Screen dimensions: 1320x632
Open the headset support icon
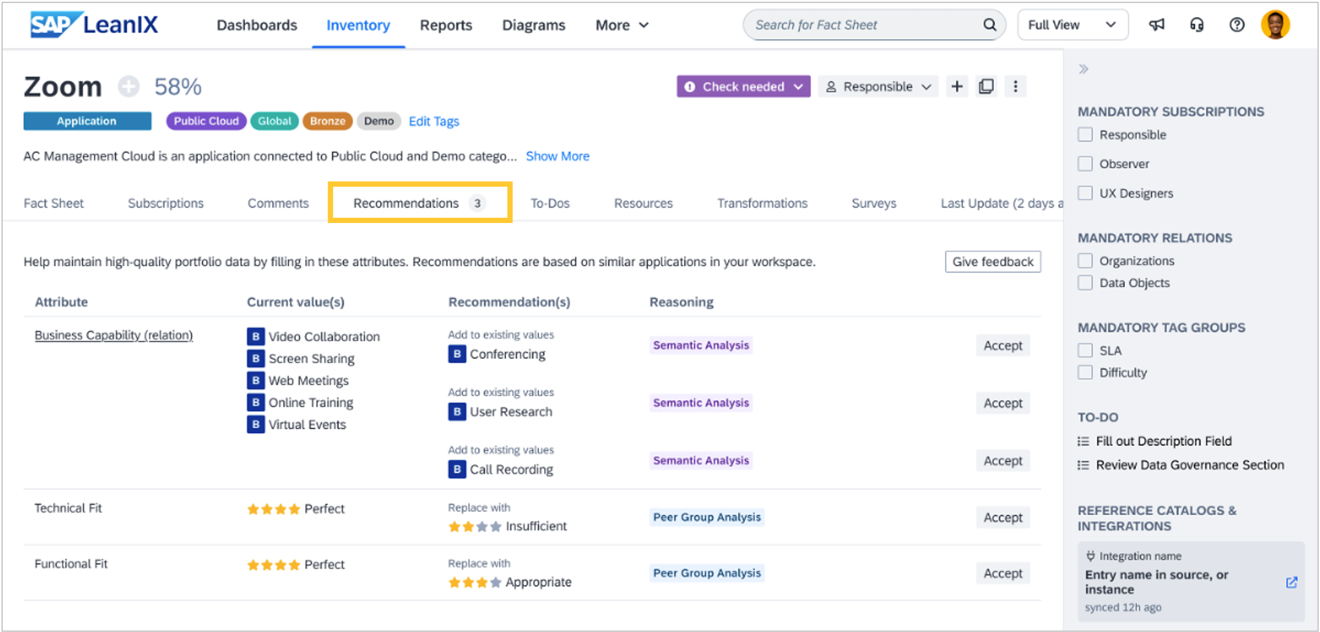pos(1196,25)
